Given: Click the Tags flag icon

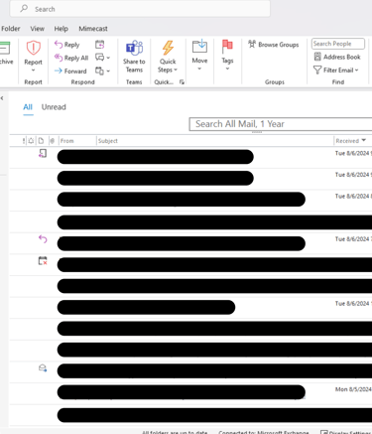Looking at the screenshot, I should pyautogui.click(x=227, y=47).
